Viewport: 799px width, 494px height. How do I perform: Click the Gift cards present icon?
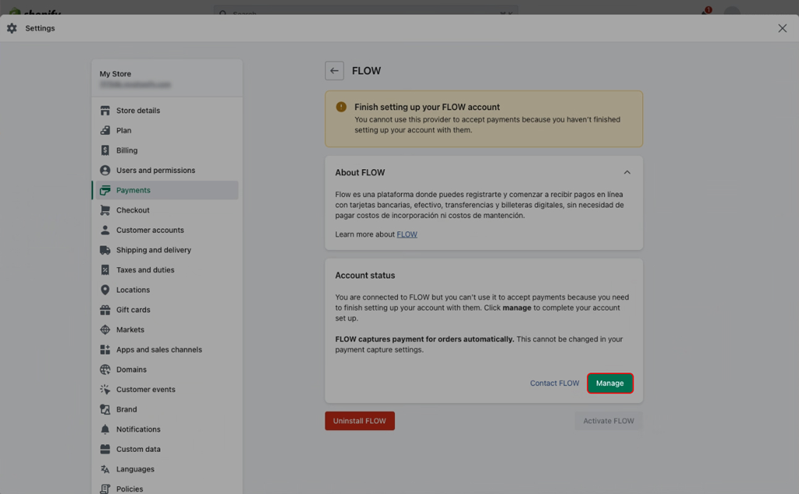(105, 309)
